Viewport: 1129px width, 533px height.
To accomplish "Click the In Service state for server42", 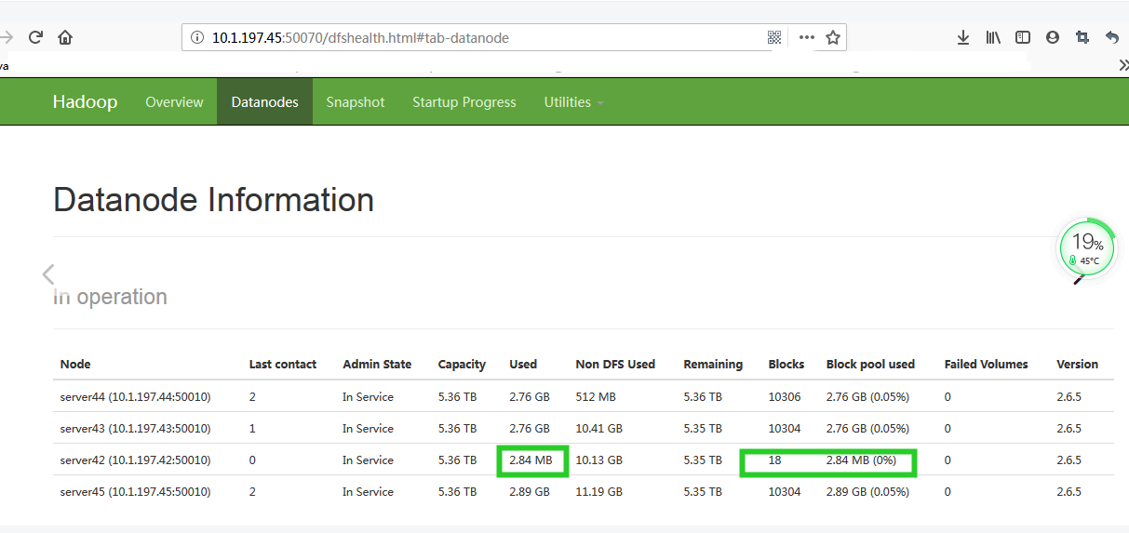I will pos(368,460).
